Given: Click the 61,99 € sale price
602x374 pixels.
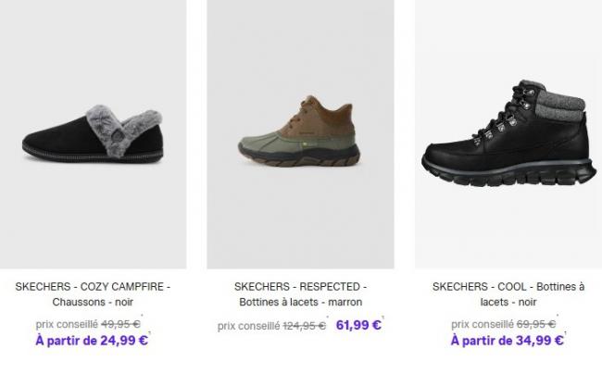Looking at the screenshot, I should (358, 325).
